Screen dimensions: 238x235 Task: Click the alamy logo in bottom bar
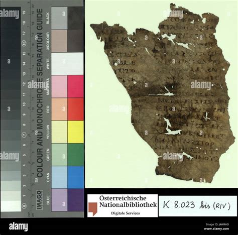pos(18,227)
